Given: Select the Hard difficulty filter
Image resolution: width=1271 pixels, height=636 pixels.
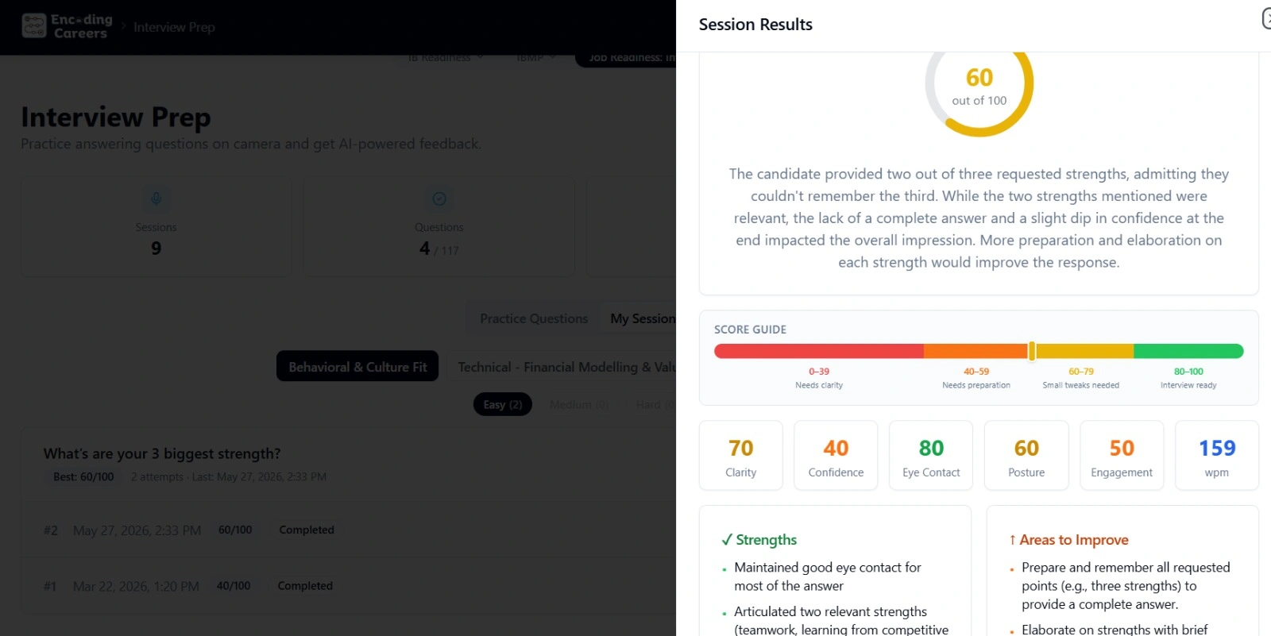Looking at the screenshot, I should click(653, 405).
